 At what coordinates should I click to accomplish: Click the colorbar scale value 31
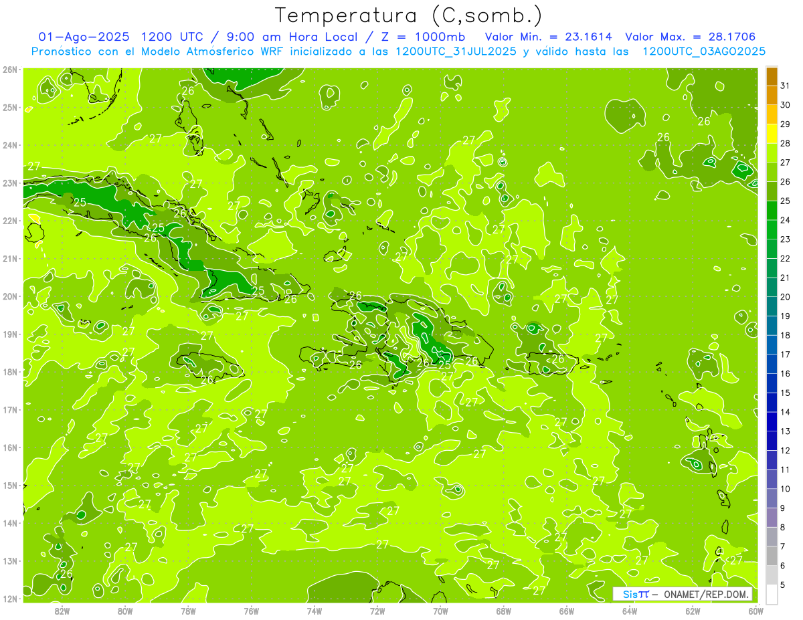786,86
